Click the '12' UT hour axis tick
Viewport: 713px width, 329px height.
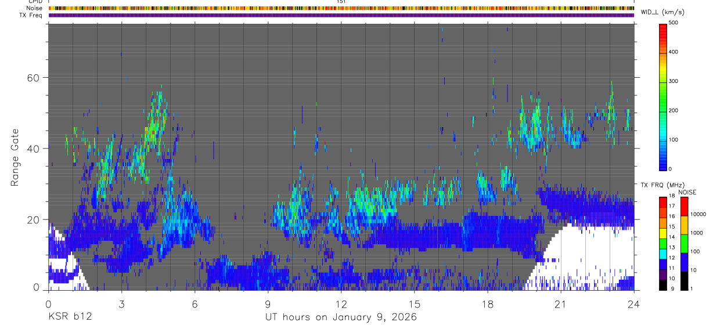tap(341, 303)
